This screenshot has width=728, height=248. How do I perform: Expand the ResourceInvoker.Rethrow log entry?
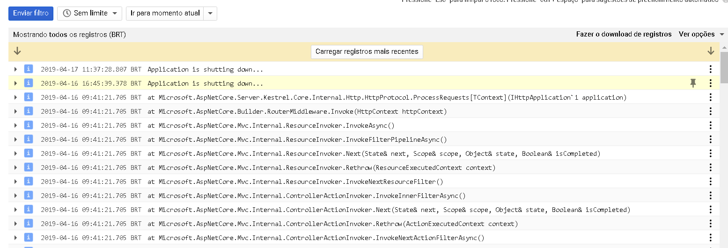(x=15, y=168)
